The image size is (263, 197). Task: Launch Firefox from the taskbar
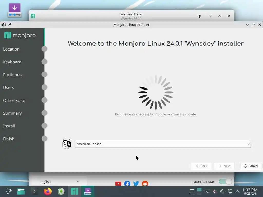[48, 191]
